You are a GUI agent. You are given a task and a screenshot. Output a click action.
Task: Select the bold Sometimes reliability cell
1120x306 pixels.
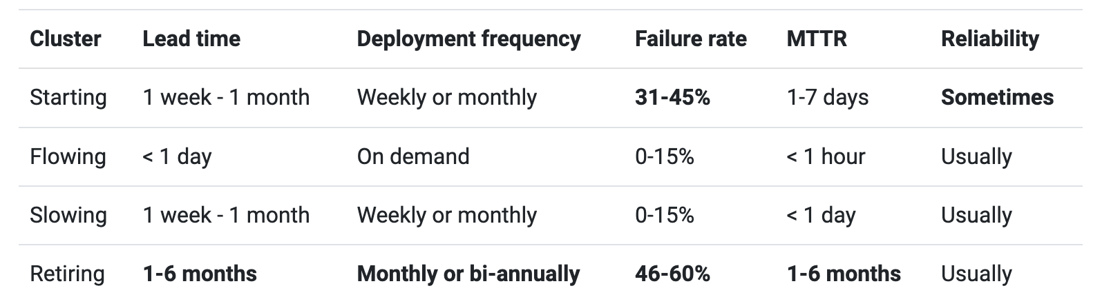997,97
